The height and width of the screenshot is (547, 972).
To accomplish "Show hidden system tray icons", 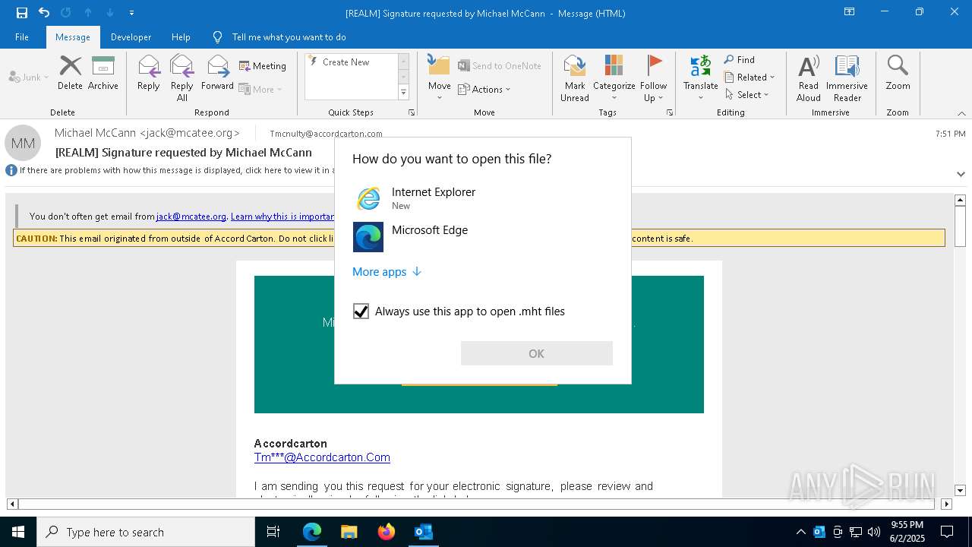I will point(800,532).
